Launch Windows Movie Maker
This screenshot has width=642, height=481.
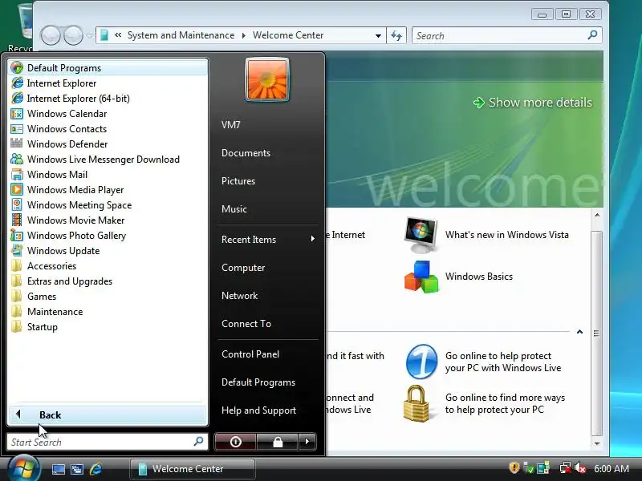(108, 220)
